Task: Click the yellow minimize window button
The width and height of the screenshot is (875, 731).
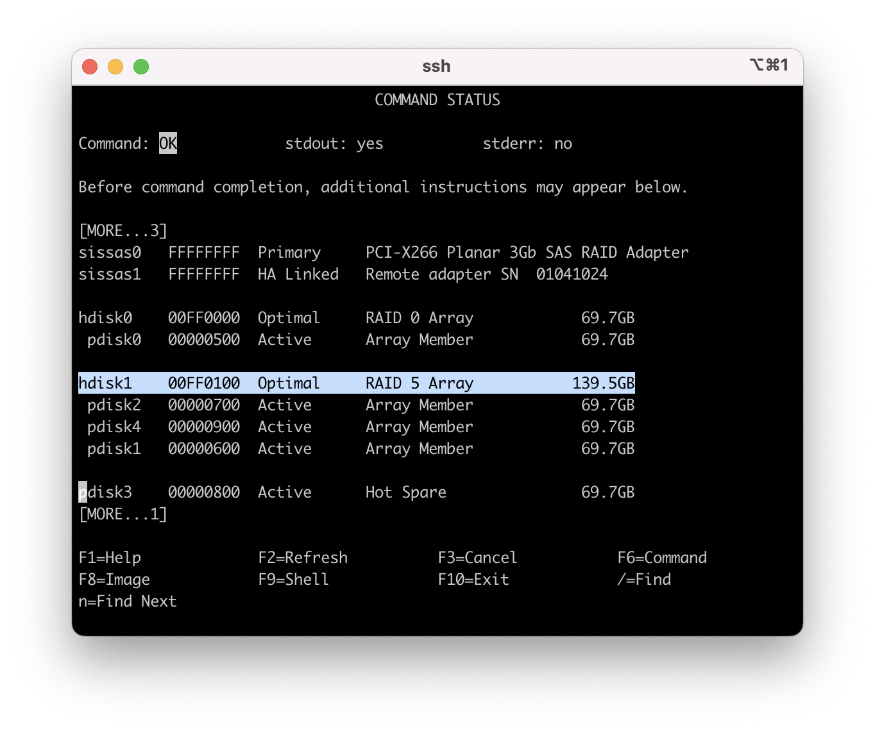Action: (115, 67)
